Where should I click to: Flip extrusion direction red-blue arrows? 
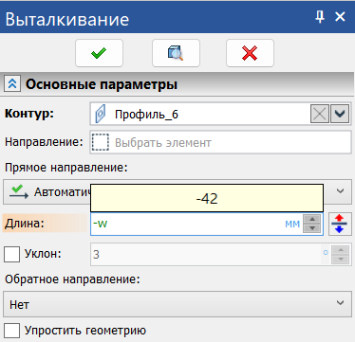coord(340,224)
